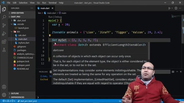Screen dimensions: 184x103
Task: Select the main.dart editor tab
Action: point(45,8)
